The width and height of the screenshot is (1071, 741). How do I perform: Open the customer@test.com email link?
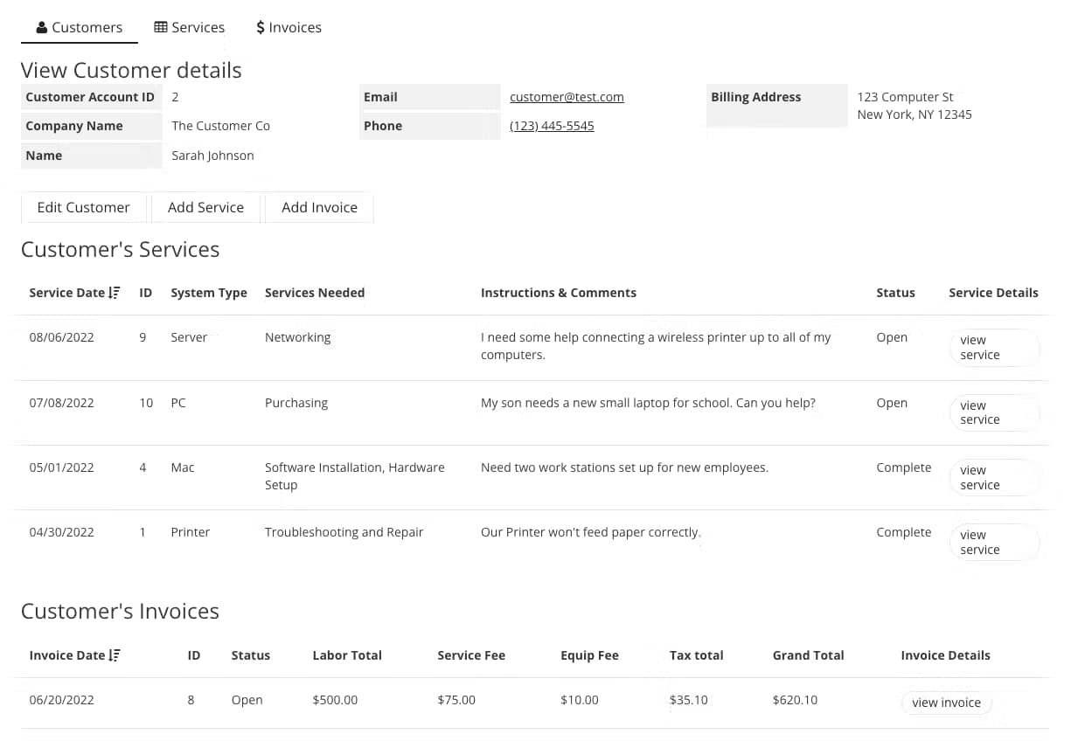[567, 97]
